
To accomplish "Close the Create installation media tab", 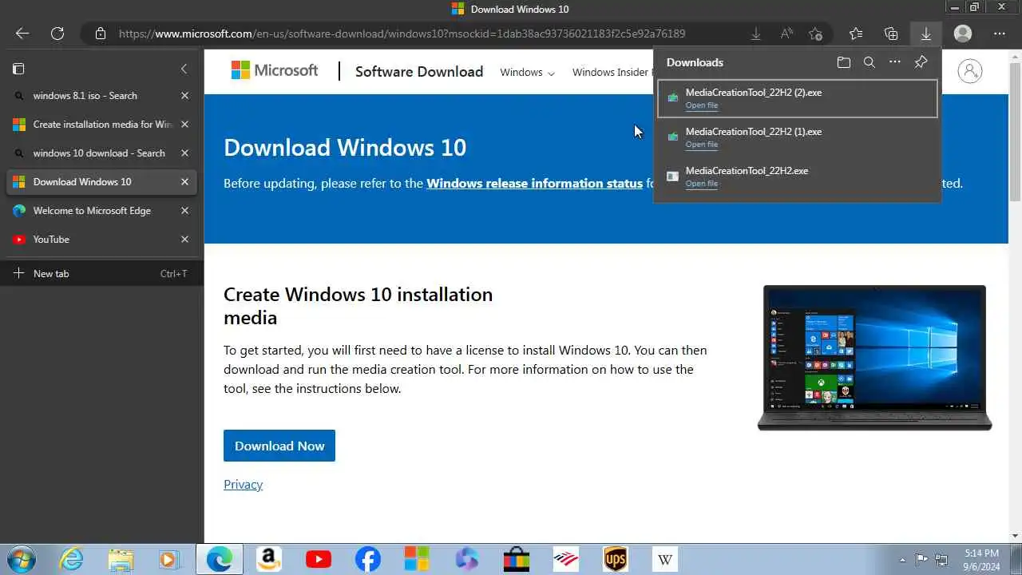I will click(184, 124).
